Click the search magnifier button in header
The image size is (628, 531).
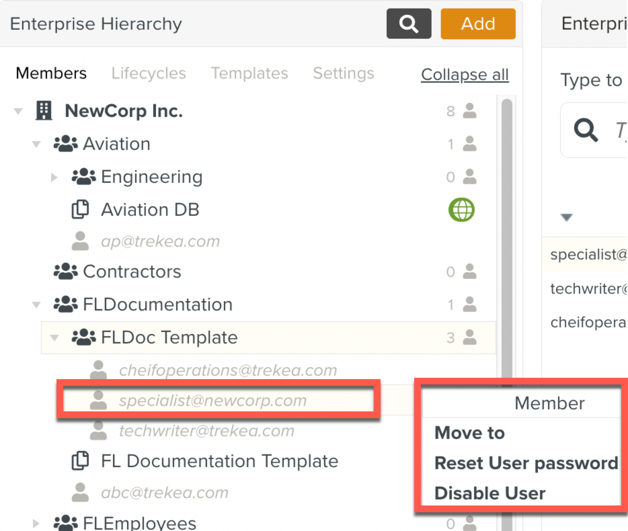408,24
